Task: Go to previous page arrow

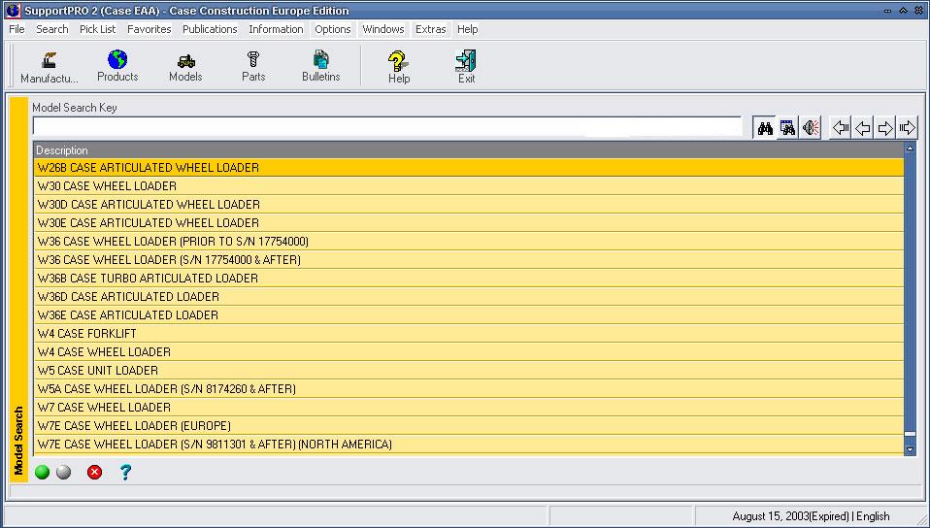Action: (863, 127)
